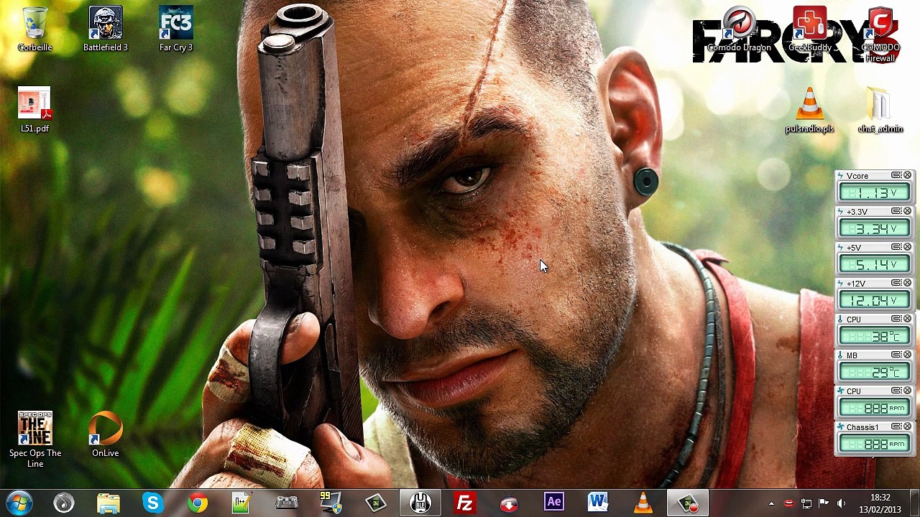Close the Vcore sensor widget
Viewport: 920px width, 517px height.
click(x=907, y=175)
